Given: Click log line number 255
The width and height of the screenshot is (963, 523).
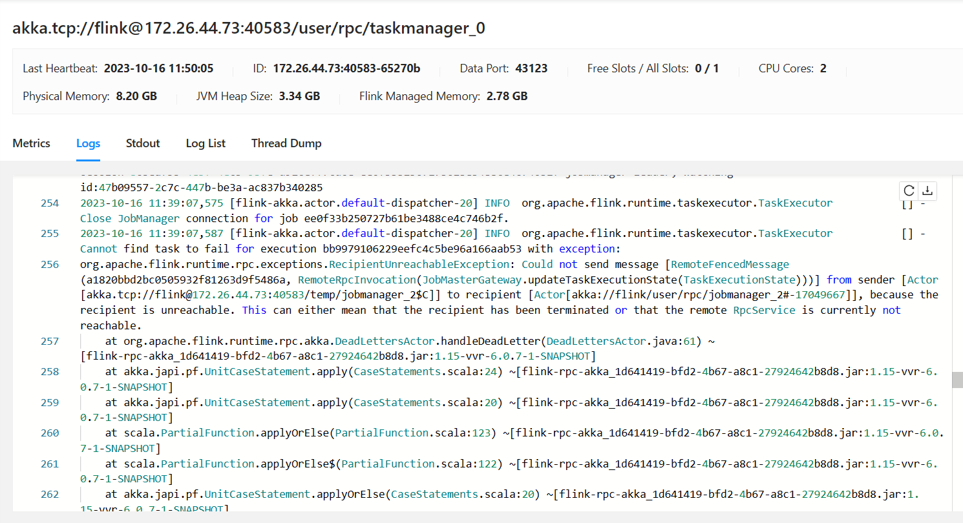Looking at the screenshot, I should 50,233.
